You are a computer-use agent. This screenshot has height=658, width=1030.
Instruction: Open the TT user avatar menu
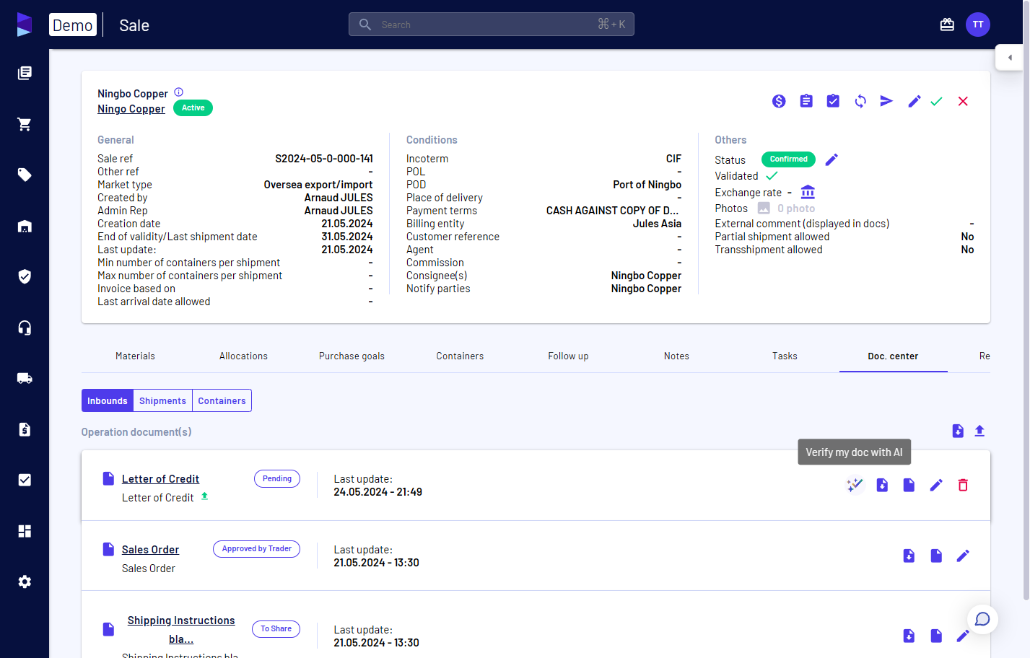click(x=978, y=25)
